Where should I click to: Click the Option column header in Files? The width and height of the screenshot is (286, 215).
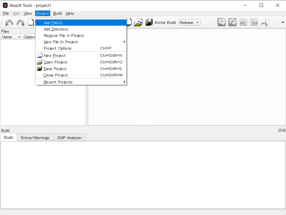29,37
